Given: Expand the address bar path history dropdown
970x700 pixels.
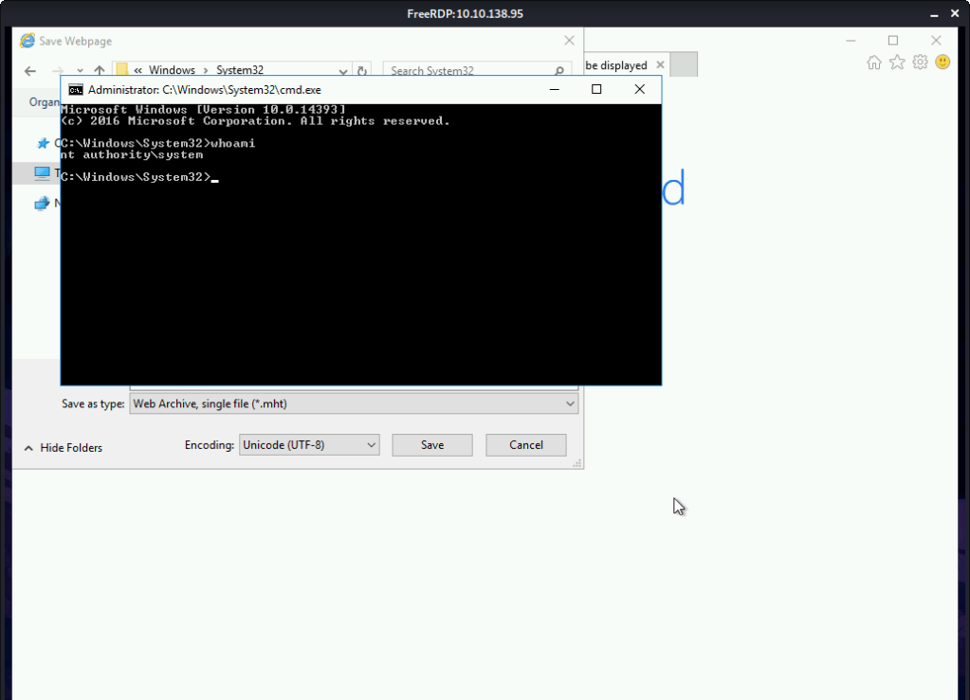Looking at the screenshot, I should [343, 71].
